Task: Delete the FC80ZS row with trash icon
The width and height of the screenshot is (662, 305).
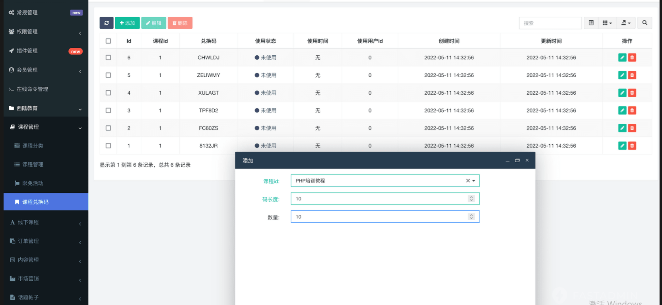Action: click(x=632, y=128)
